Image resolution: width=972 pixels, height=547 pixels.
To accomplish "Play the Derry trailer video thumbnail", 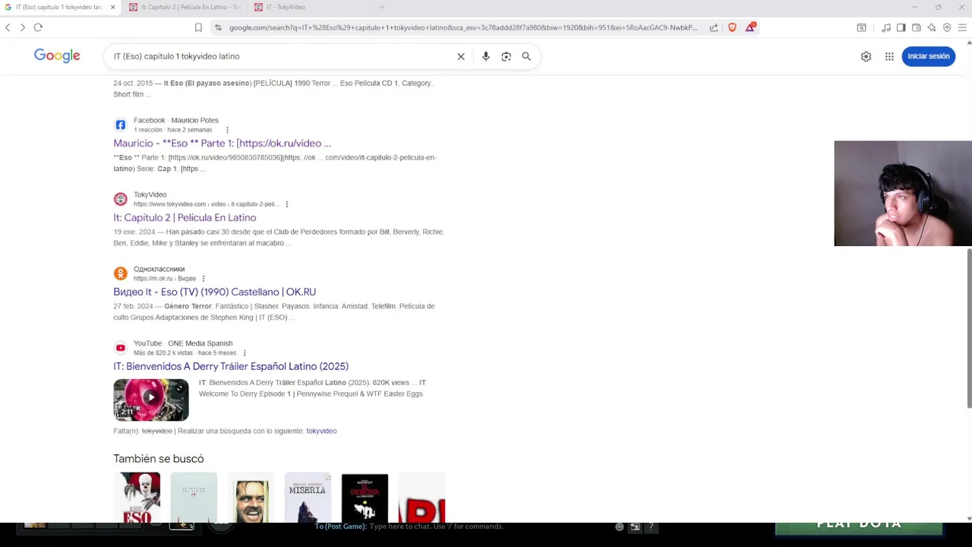I will click(151, 400).
